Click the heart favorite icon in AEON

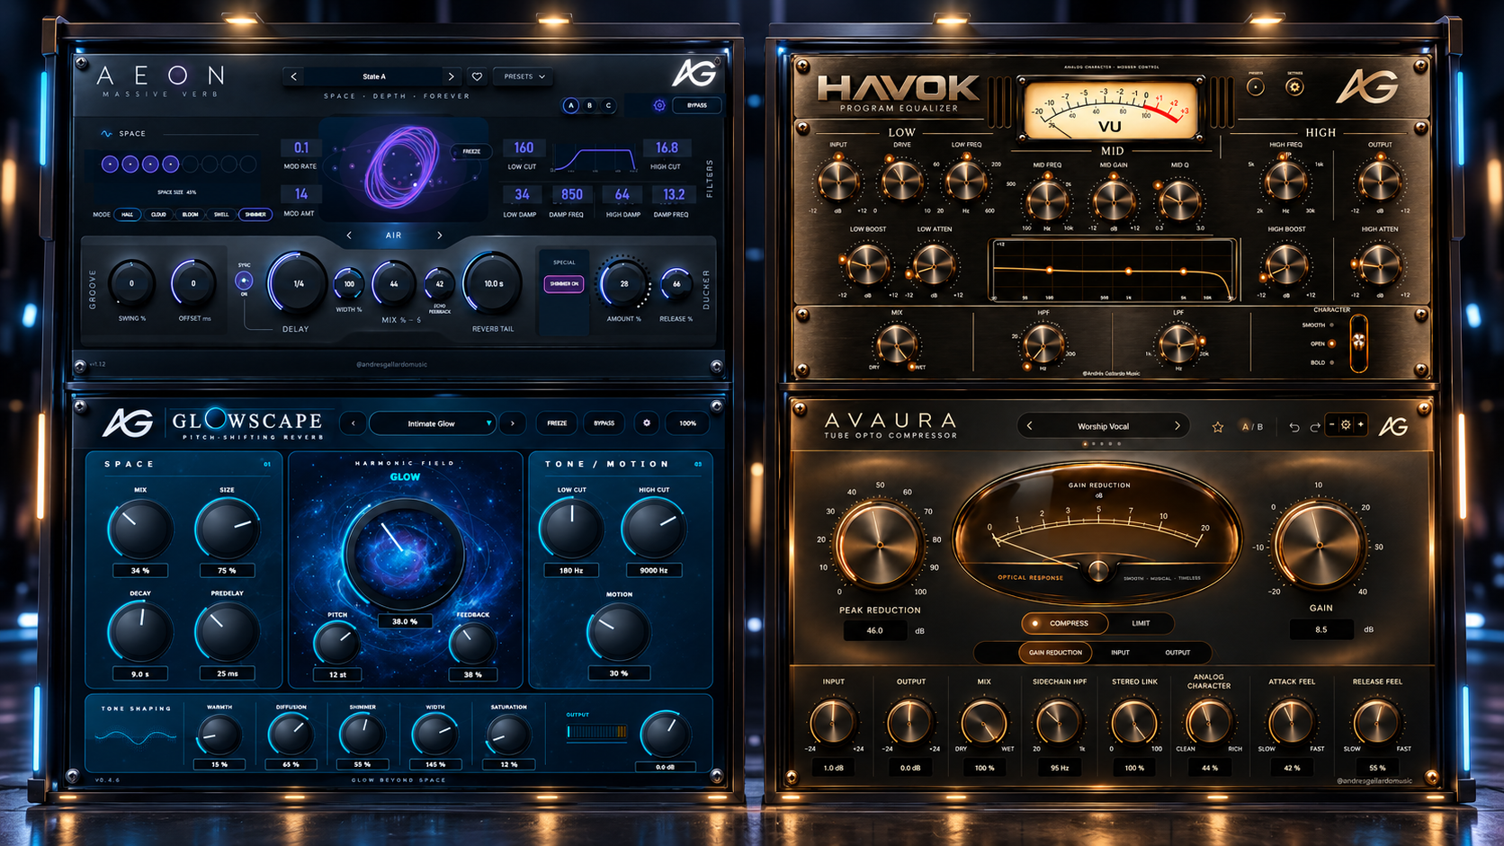coord(477,76)
